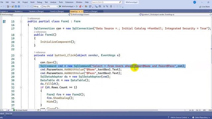Viewport: 212px width, 119px height.
Task: Click the 'Ch: 12' column indicator
Action: coord(198,110)
